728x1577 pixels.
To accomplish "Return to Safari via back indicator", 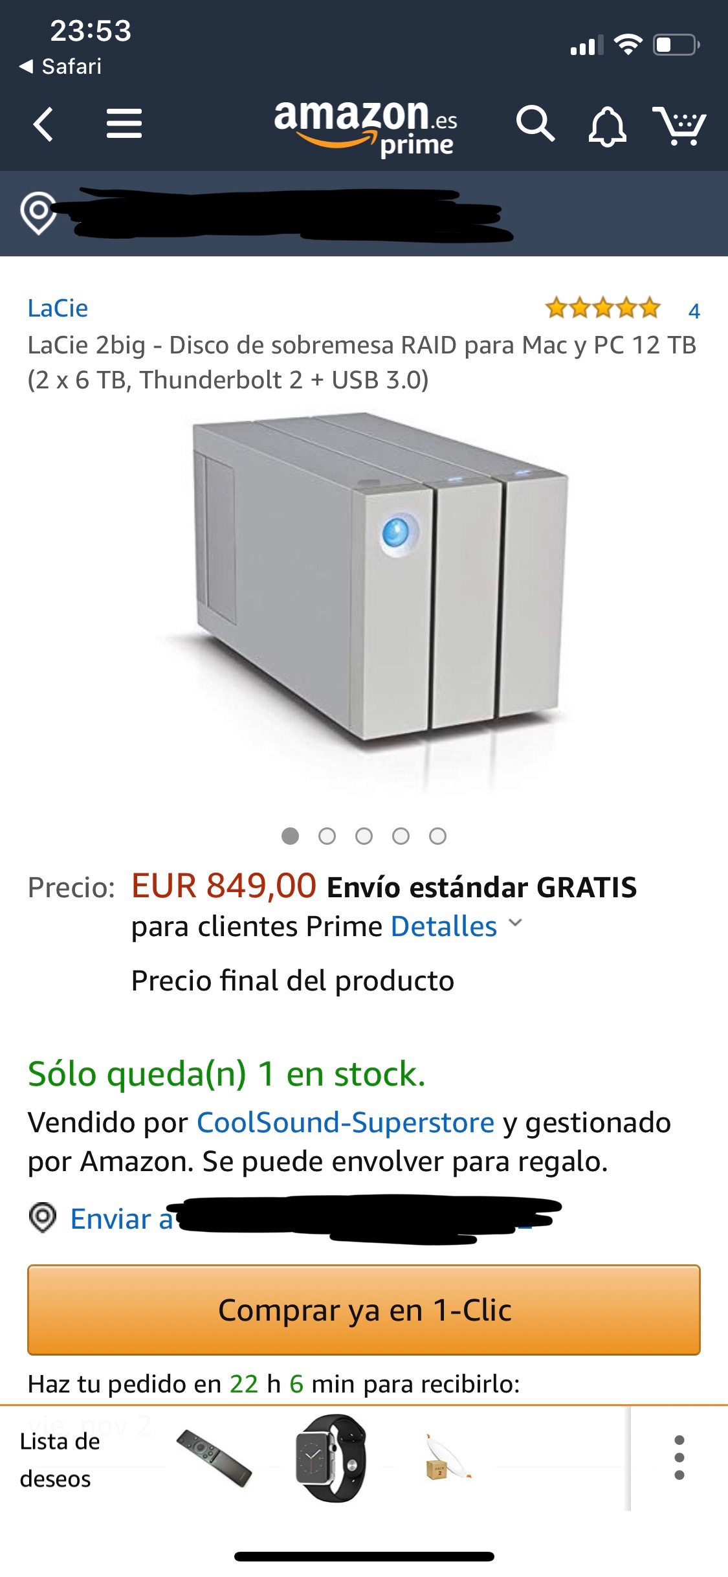I will click(60, 66).
